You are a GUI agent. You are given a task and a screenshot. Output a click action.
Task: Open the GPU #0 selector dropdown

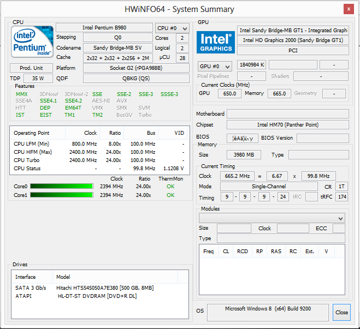pos(215,67)
